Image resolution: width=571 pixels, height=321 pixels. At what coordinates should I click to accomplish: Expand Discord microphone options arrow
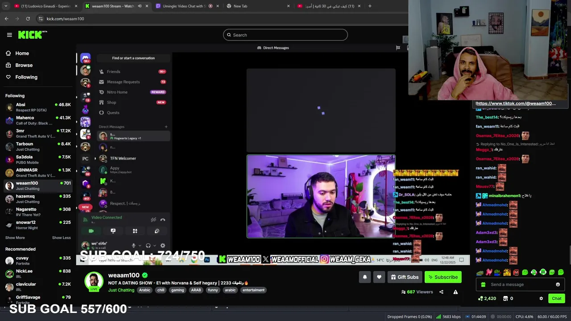[140, 245]
